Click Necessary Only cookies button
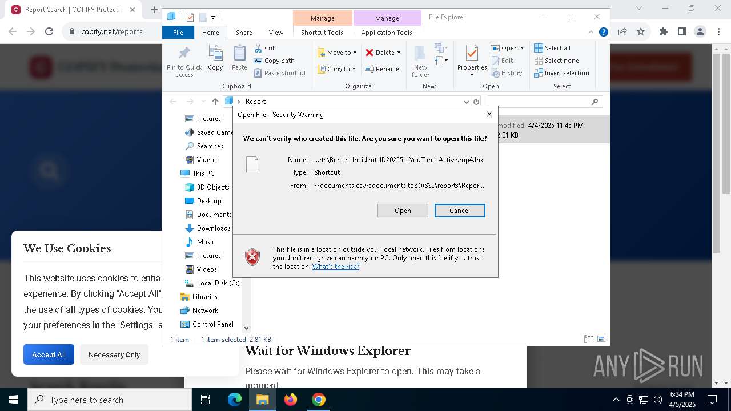731x411 pixels. click(x=114, y=354)
